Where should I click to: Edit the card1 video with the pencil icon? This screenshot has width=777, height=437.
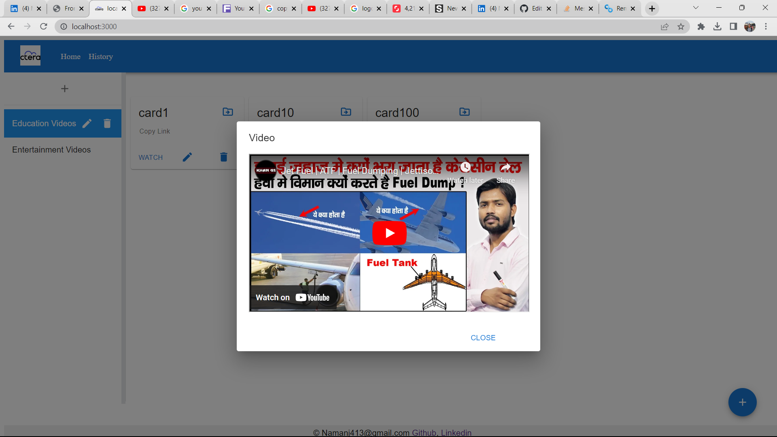coord(187,157)
